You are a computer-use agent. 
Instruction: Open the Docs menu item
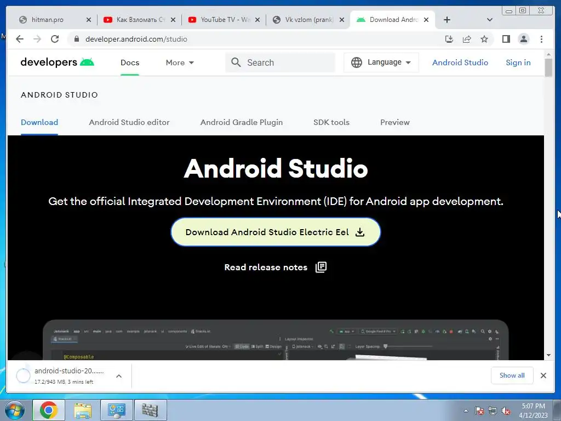pos(130,62)
